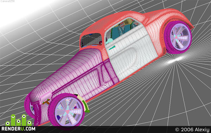
Task: Click the teal door handle
Action: coord(112,48)
